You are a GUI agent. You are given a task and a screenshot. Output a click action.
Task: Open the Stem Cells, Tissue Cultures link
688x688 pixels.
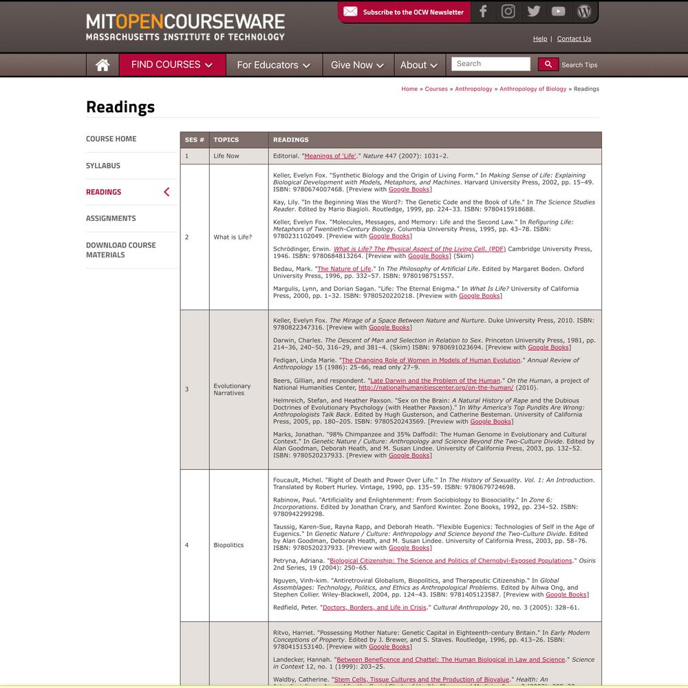(x=422, y=679)
